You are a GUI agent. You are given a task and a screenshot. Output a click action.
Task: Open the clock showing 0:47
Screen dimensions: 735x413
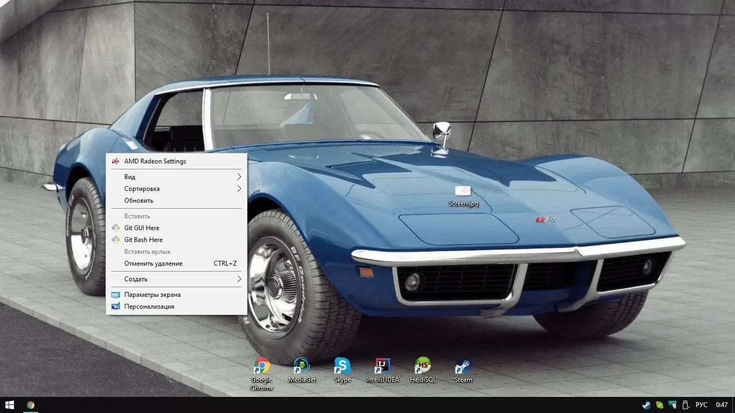tap(722, 405)
